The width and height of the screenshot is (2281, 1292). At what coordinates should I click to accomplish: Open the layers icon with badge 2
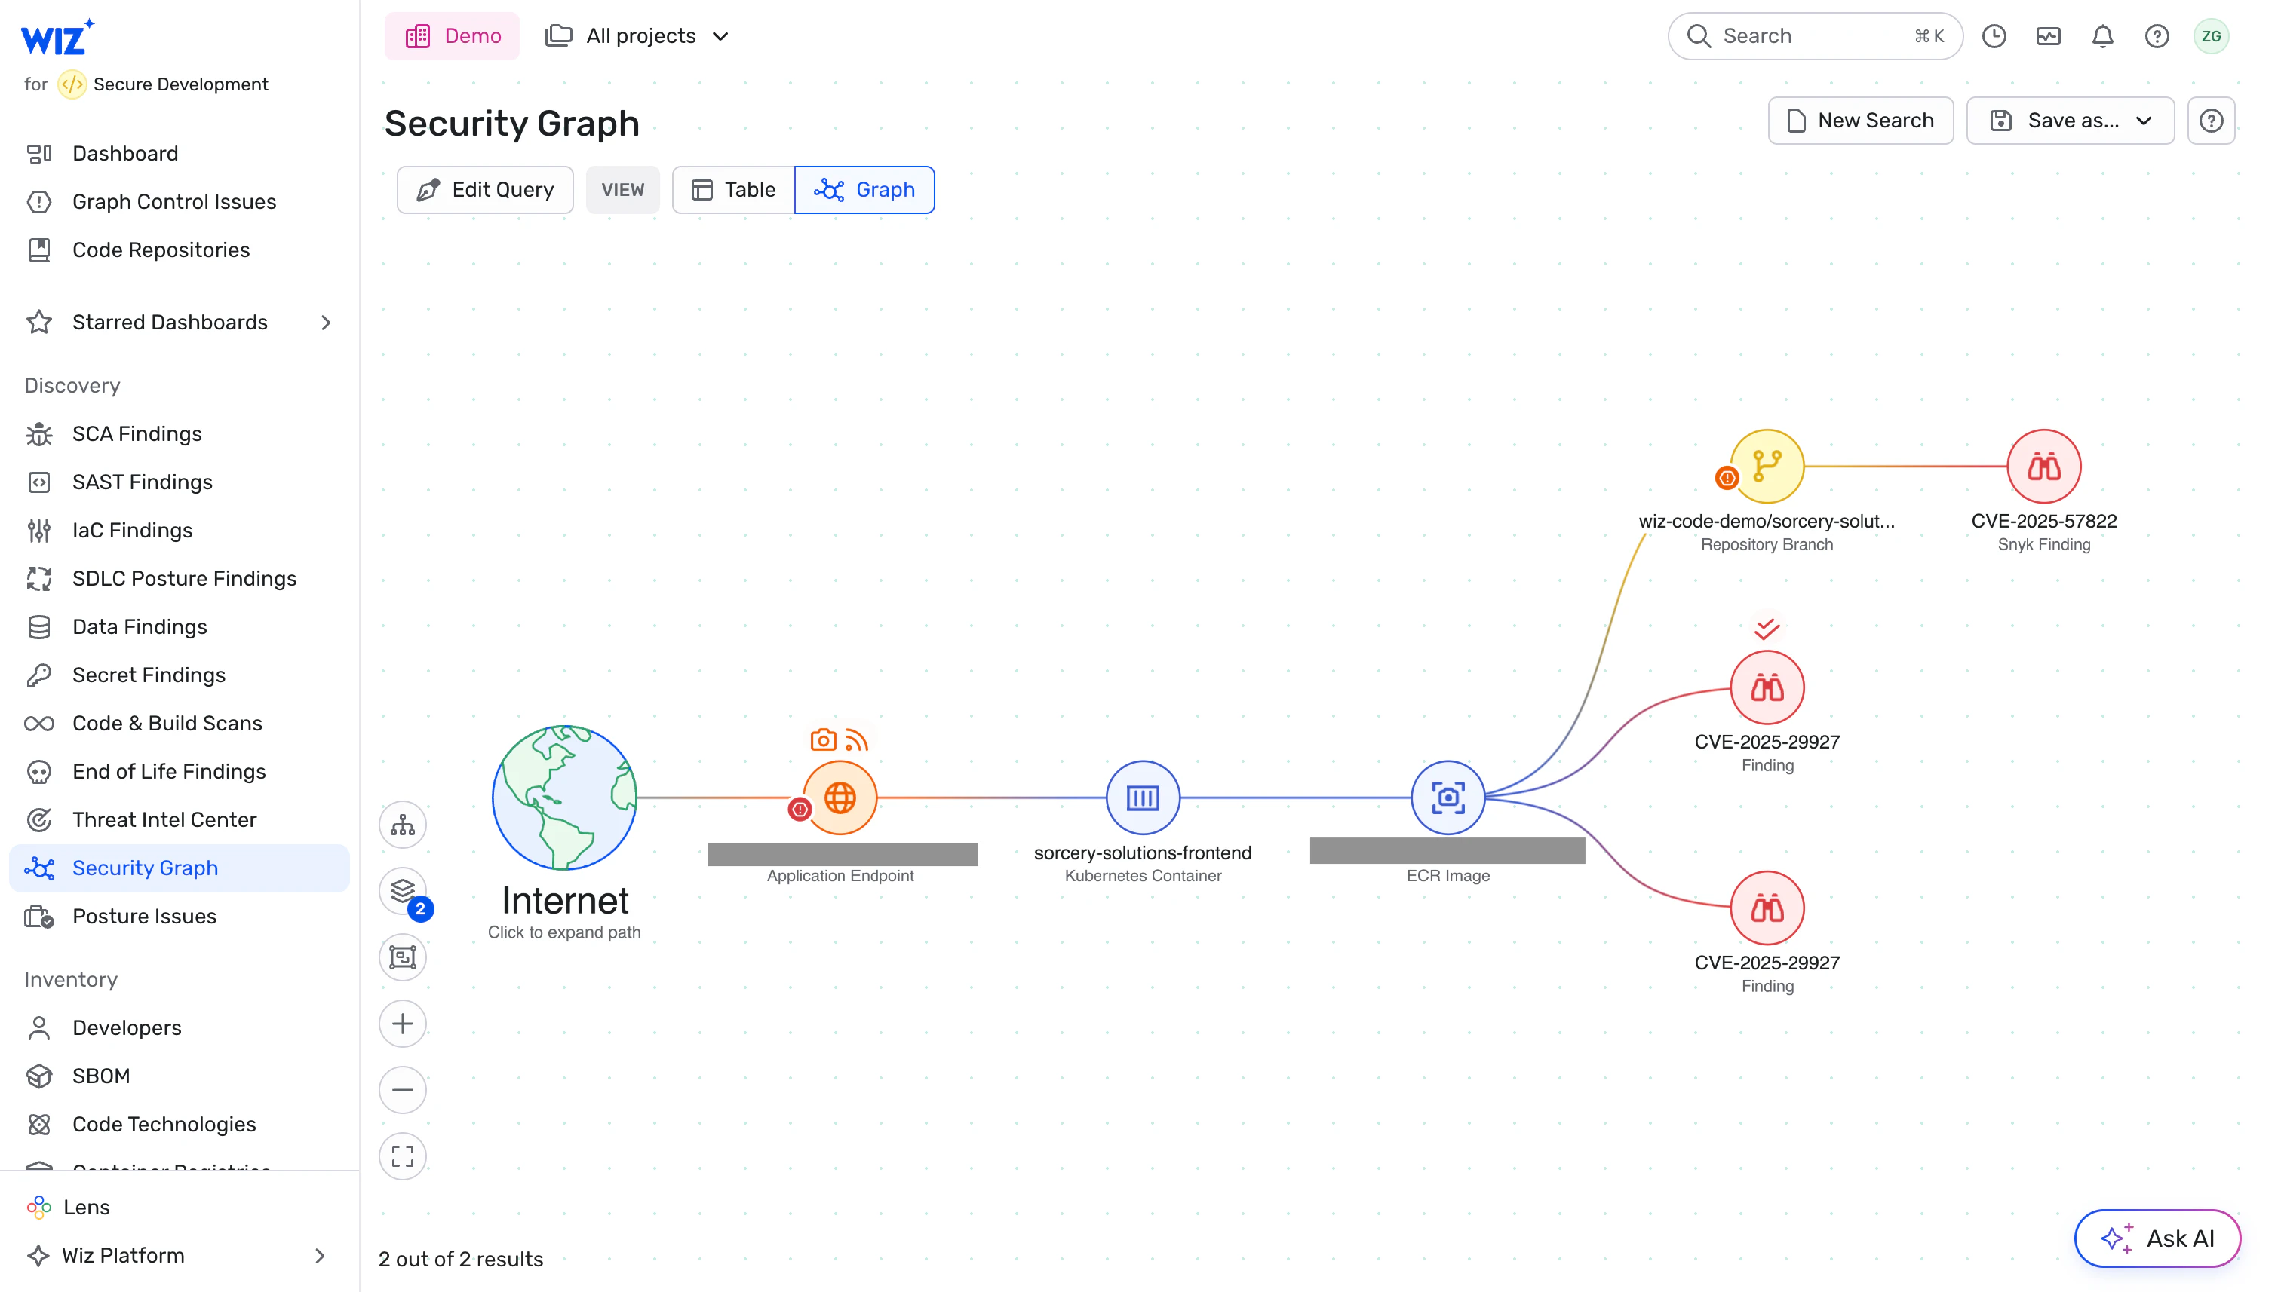[402, 890]
